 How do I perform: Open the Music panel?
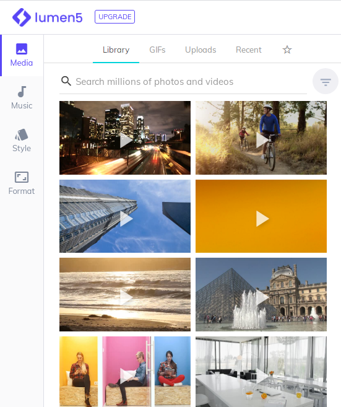pos(22,98)
